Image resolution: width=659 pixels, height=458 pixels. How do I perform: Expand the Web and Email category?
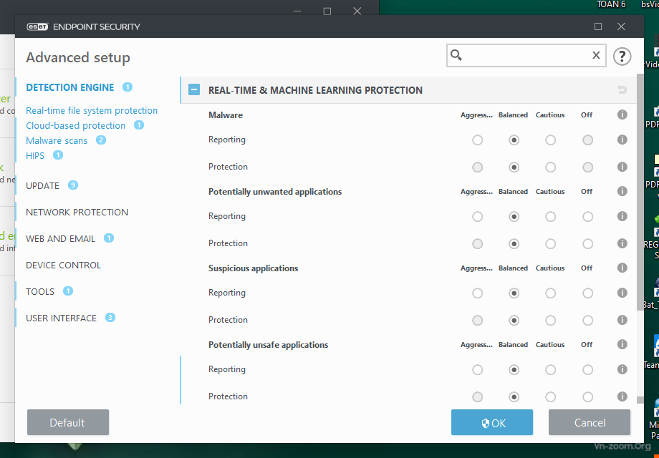60,238
